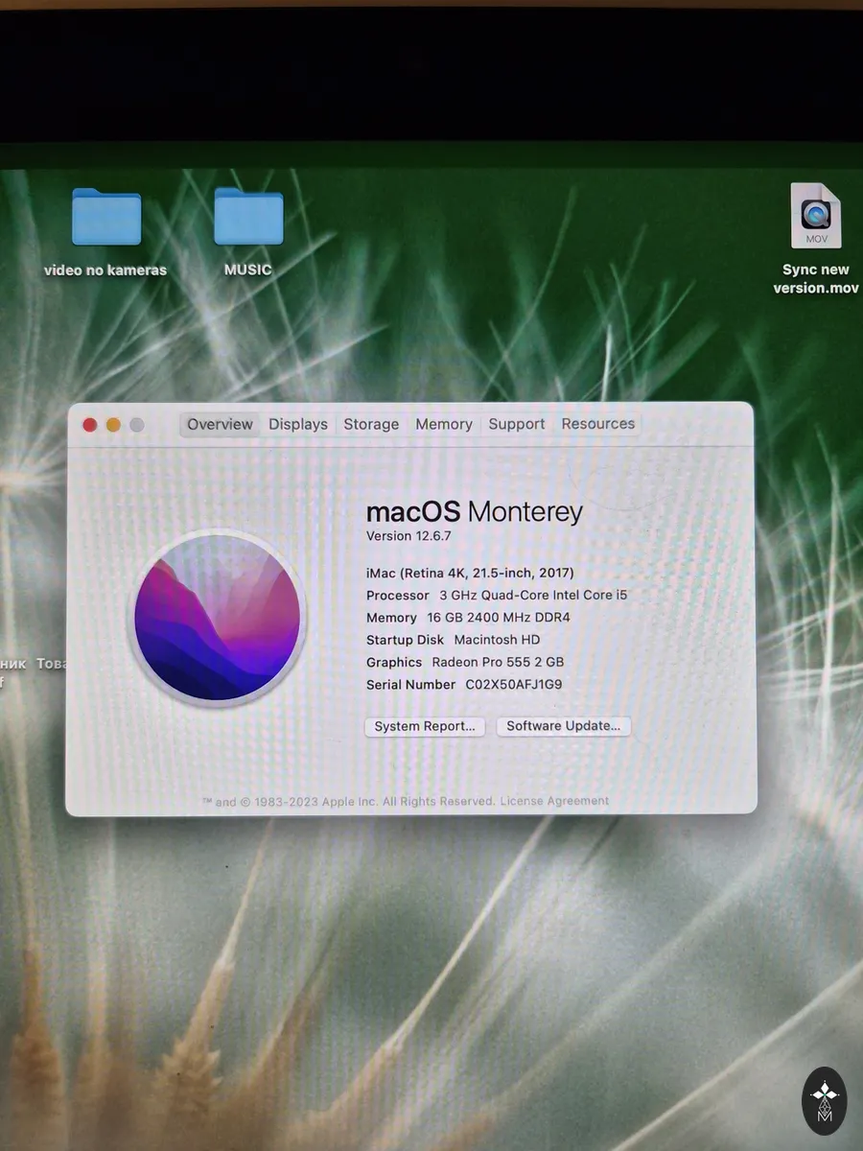The image size is (863, 1151).
Task: Click 'iMac (Retina 4K, 21.5-inch, 2017)' text
Action: [470, 573]
